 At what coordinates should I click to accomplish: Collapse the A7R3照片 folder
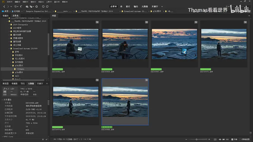[x=11, y=66]
